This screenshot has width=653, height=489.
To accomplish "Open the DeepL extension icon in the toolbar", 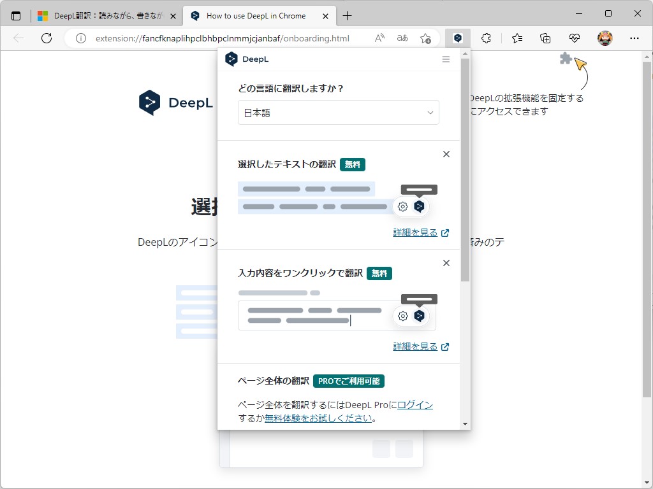I will click(x=458, y=38).
